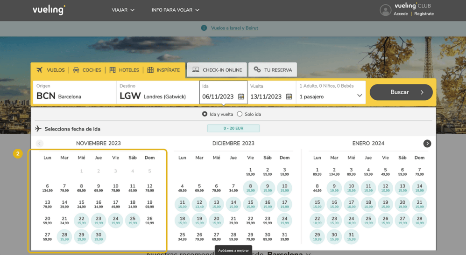Click the Ayúdanos a mejorar feedback button

click(x=233, y=250)
